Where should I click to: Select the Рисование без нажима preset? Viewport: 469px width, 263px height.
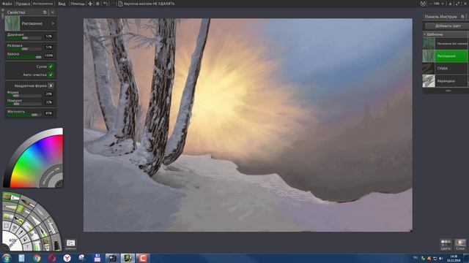(x=446, y=44)
